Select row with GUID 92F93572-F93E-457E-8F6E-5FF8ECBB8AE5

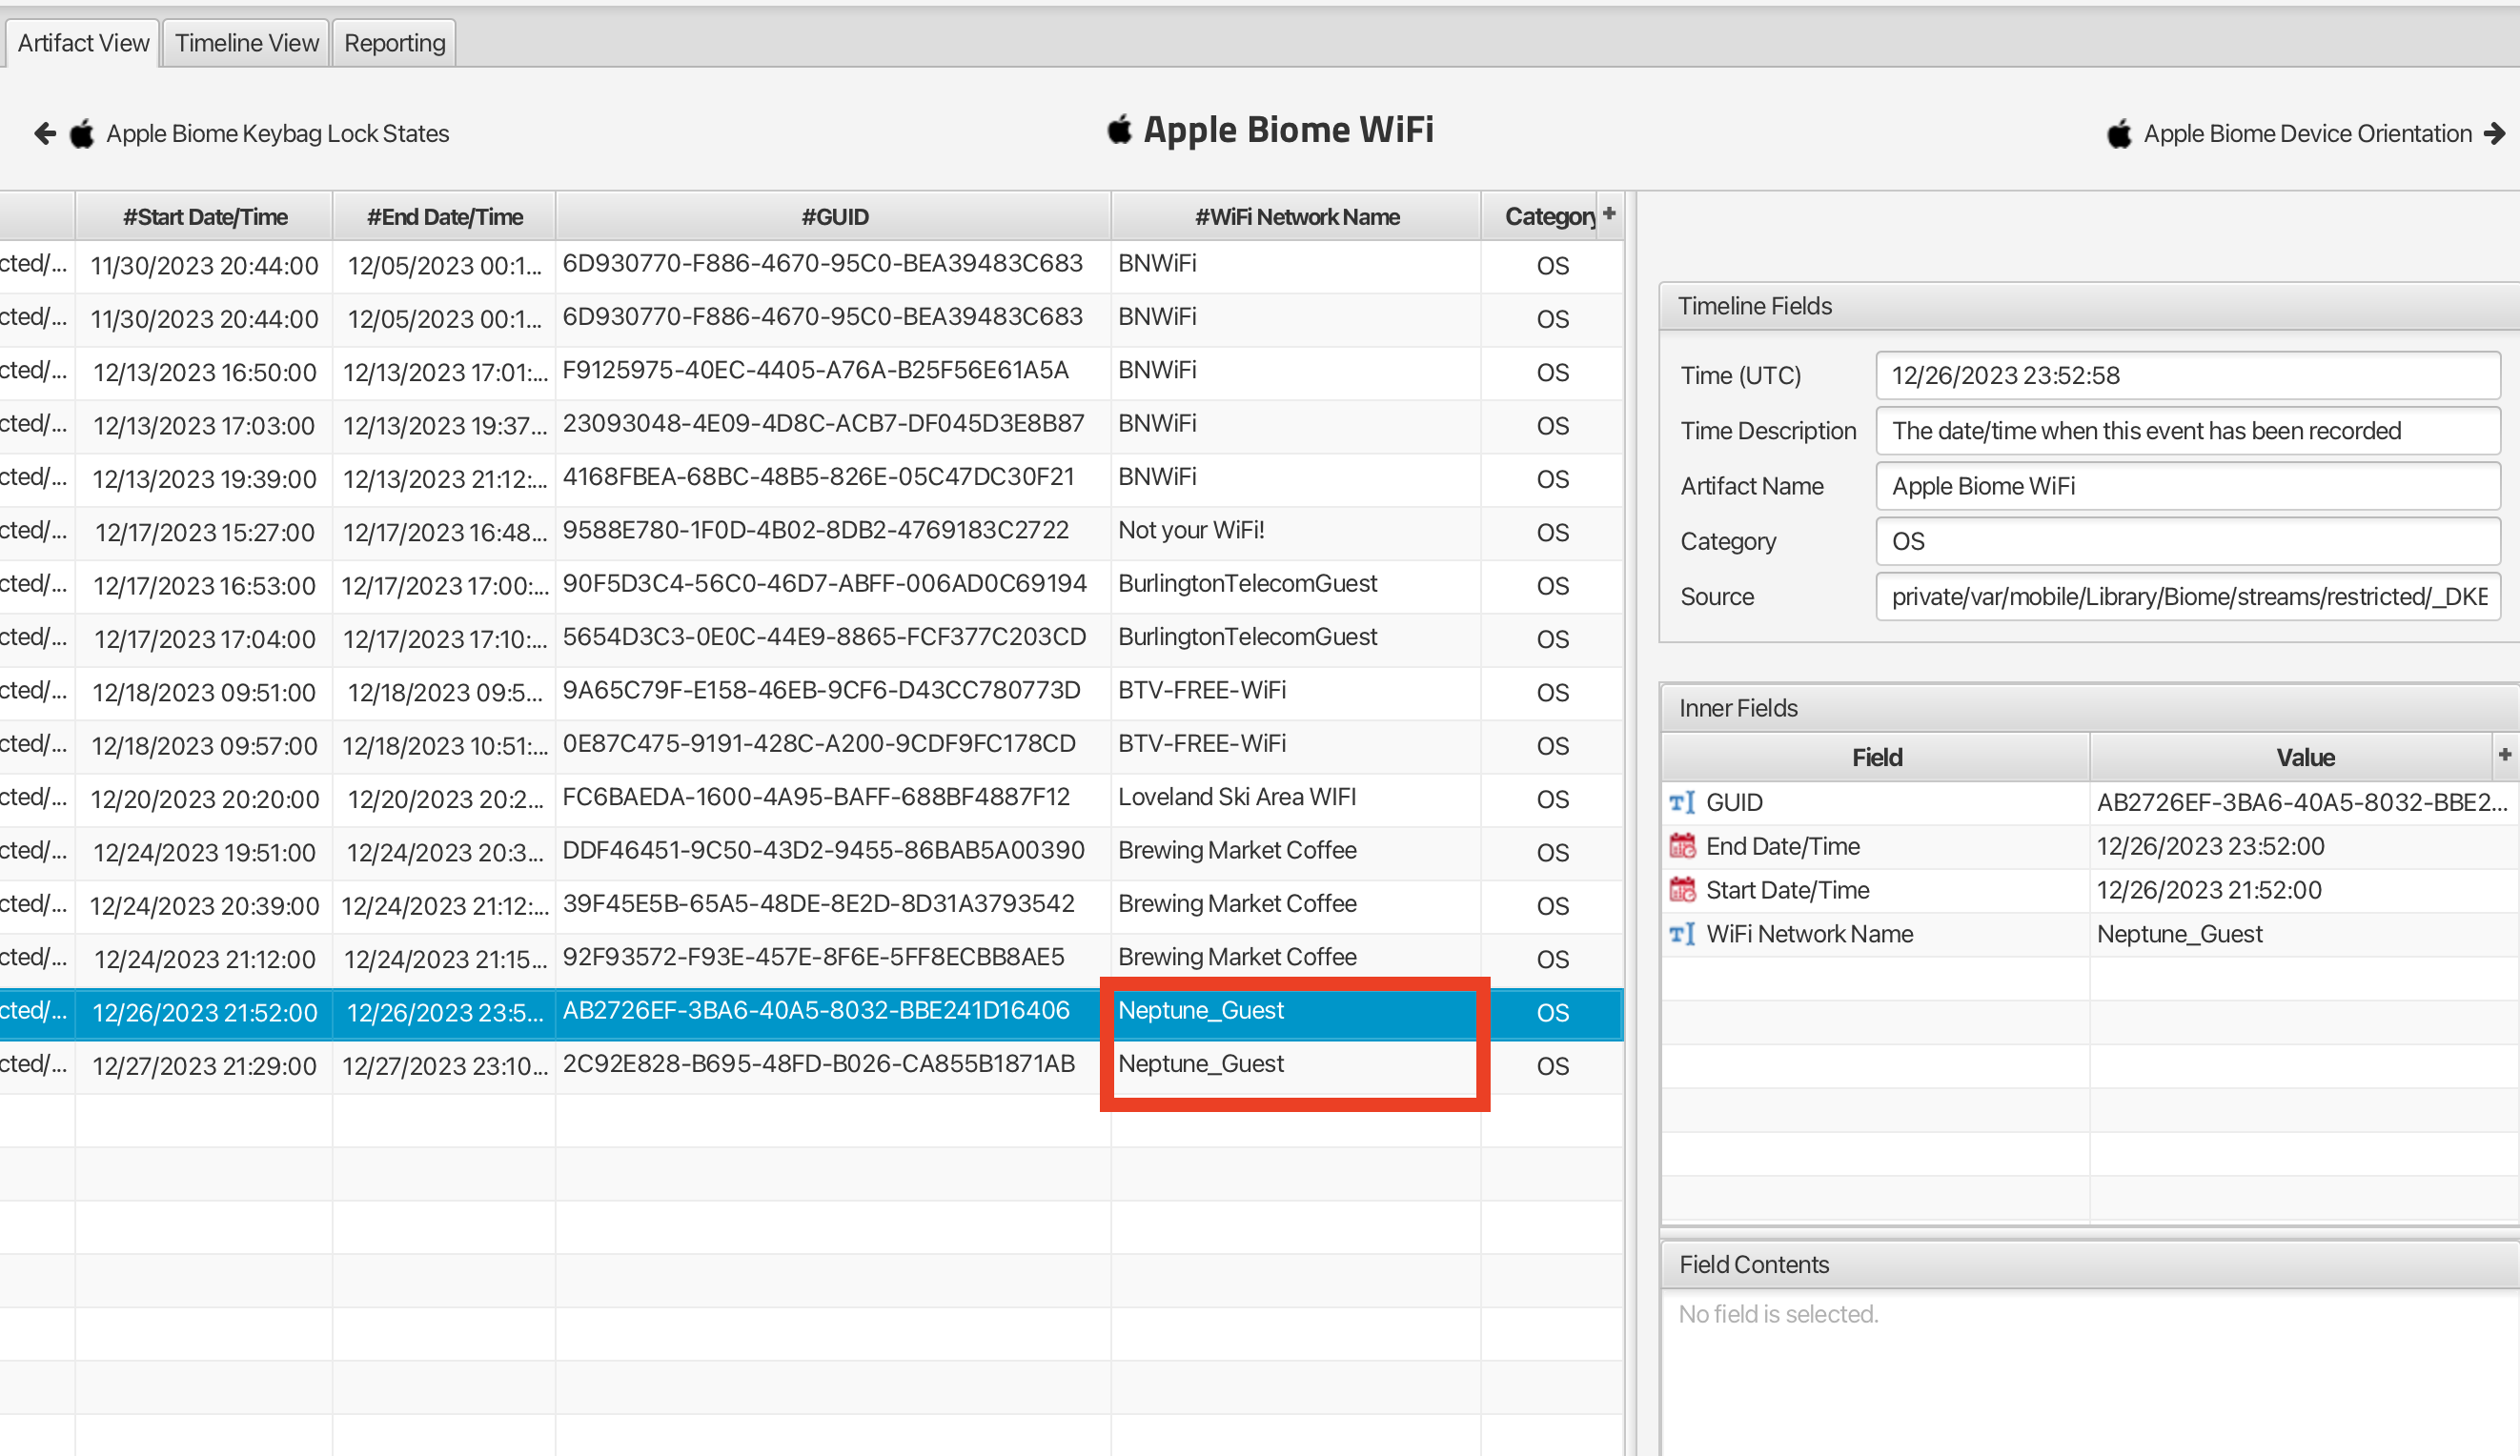[810, 958]
